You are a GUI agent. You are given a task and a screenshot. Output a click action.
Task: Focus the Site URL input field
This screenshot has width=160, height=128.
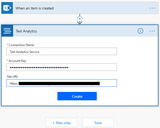62,83
